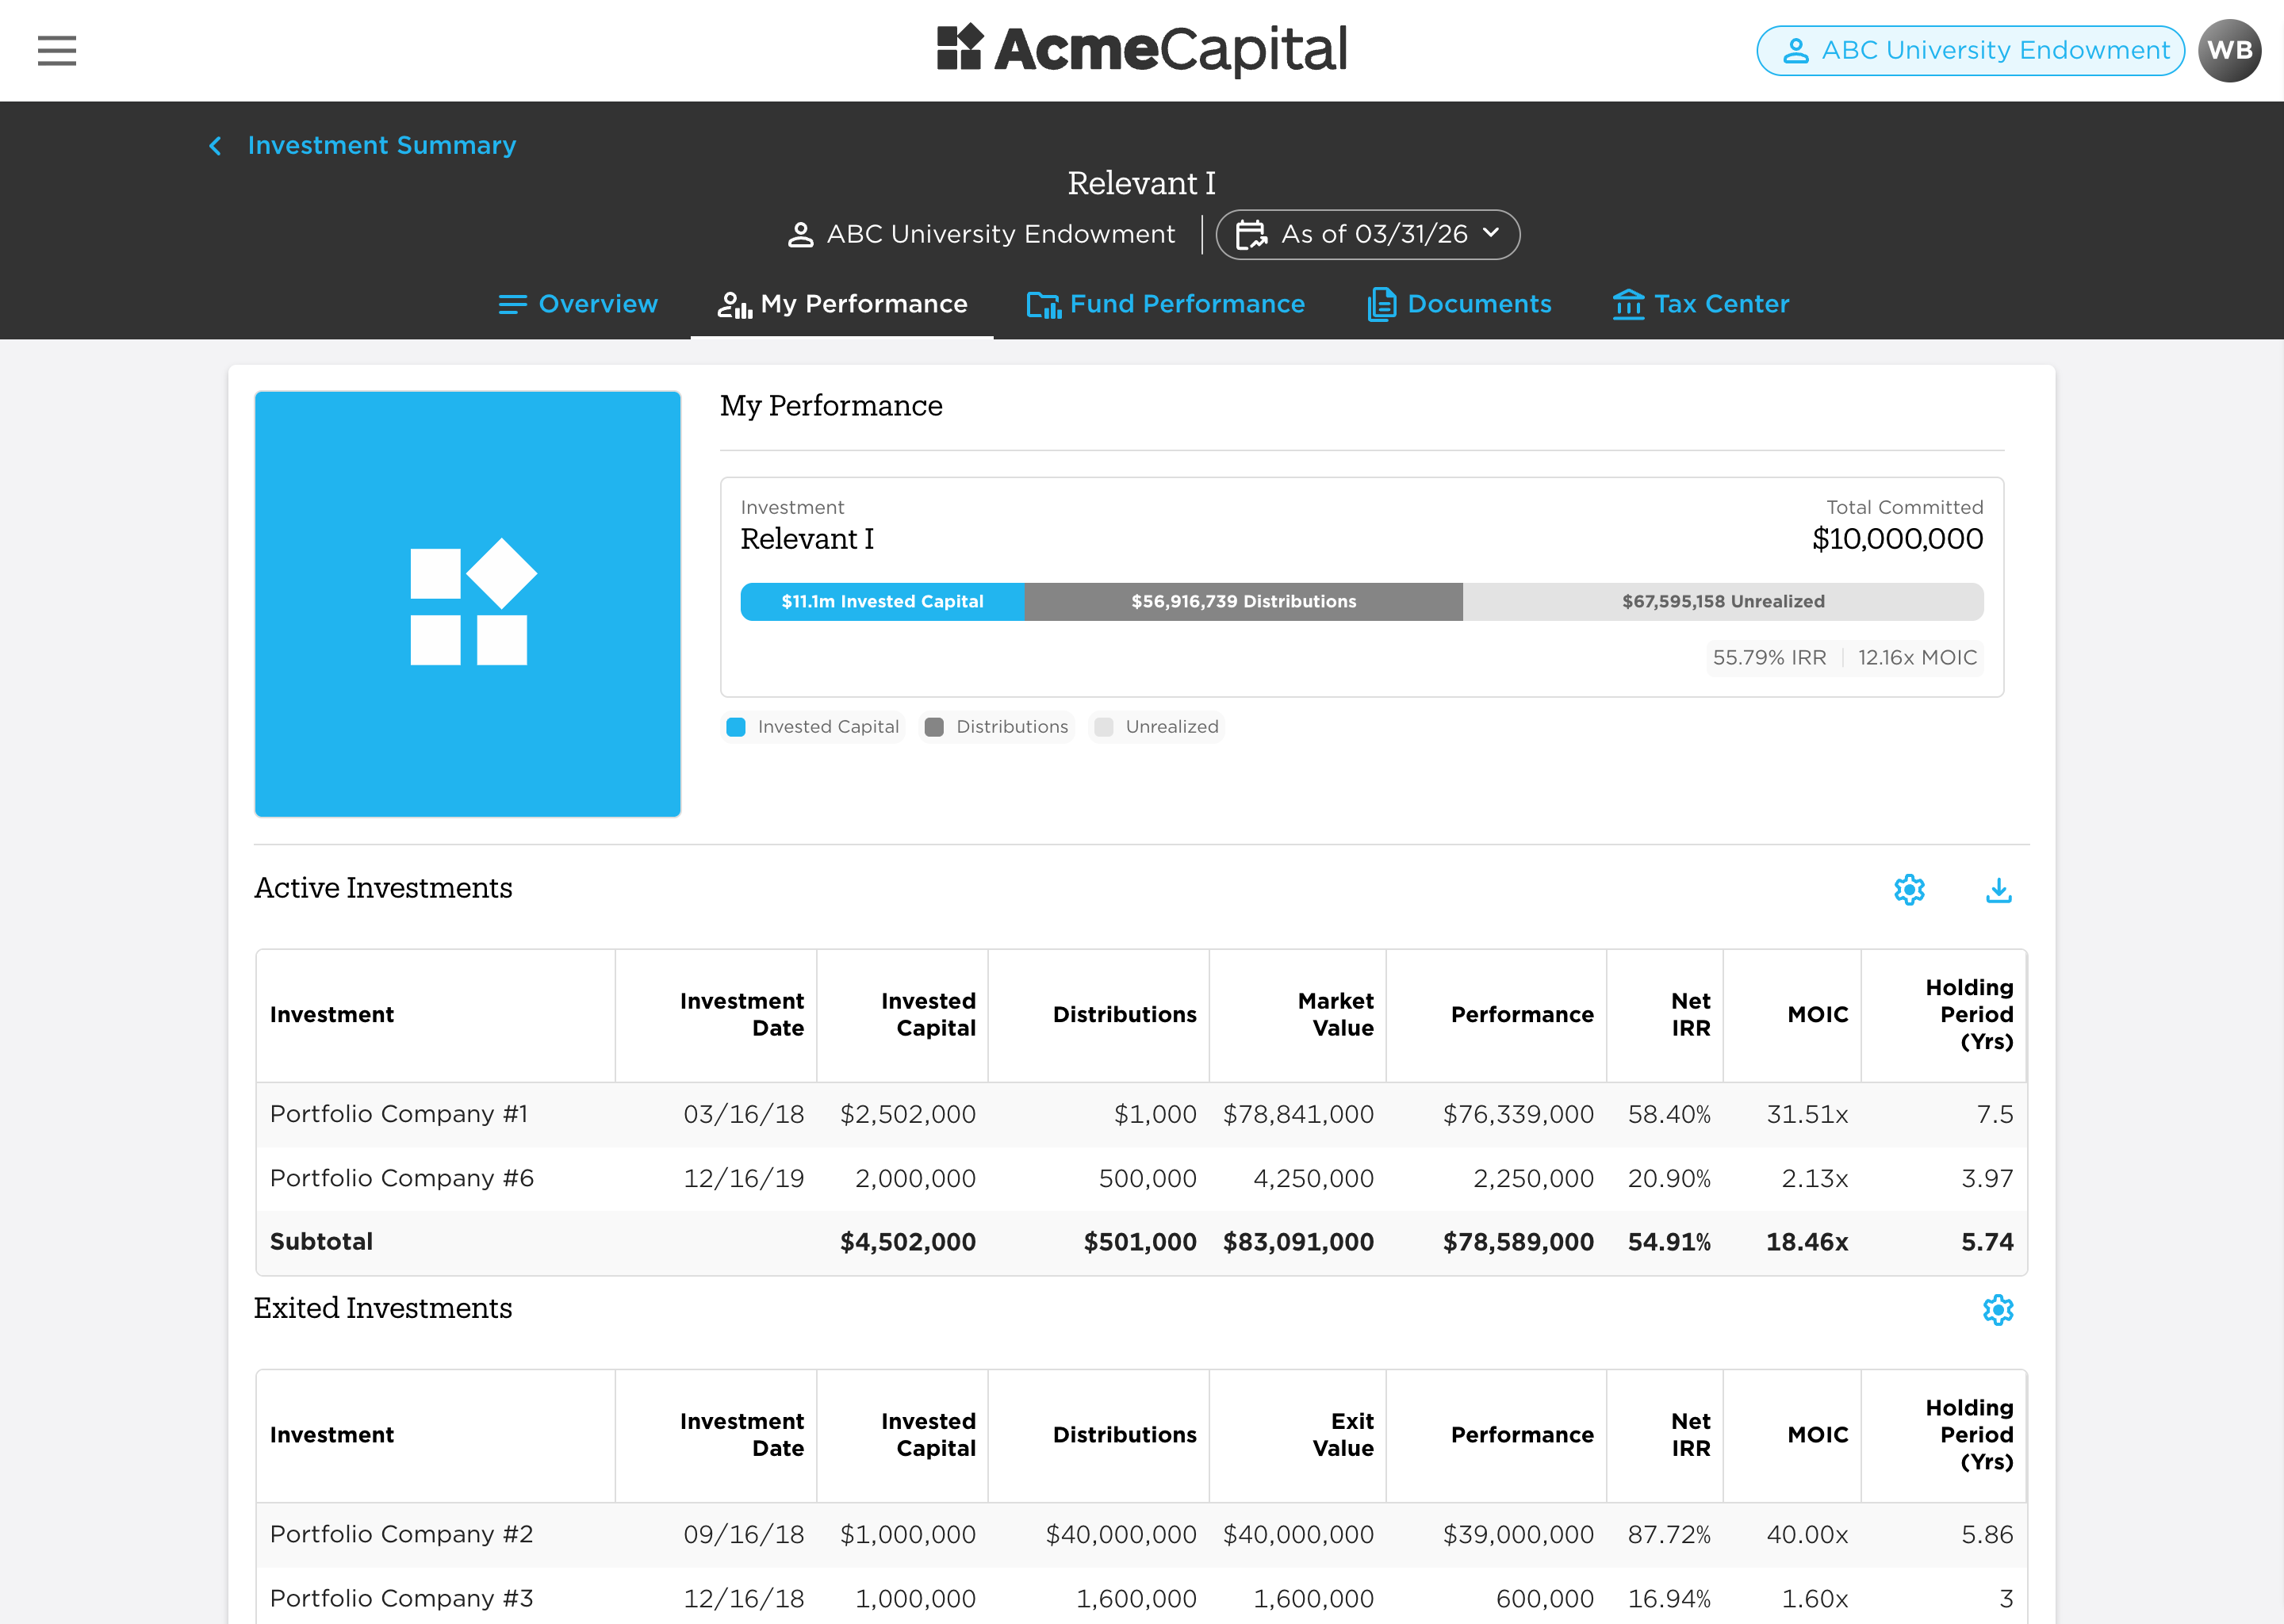
Task: Expand the As of 03/31/26 date dropdown
Action: (x=1367, y=234)
